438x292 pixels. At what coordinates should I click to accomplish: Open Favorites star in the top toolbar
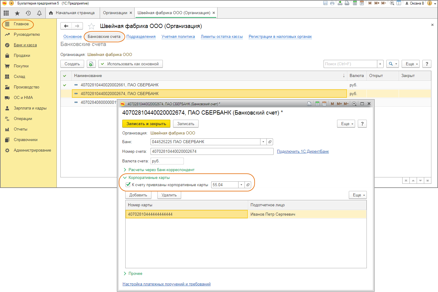pyautogui.click(x=17, y=13)
